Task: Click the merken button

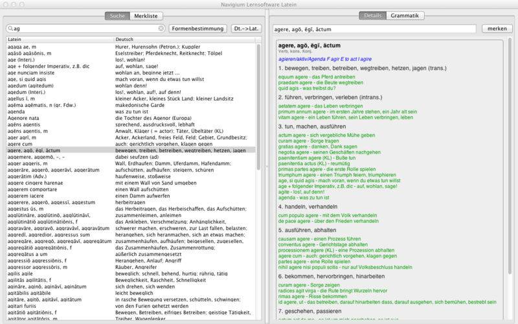Action: click(497, 29)
